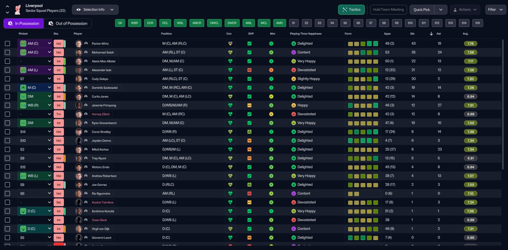Select the S15 substitute slot
Viewport: 508px width, 250px height.
tap(478, 23)
